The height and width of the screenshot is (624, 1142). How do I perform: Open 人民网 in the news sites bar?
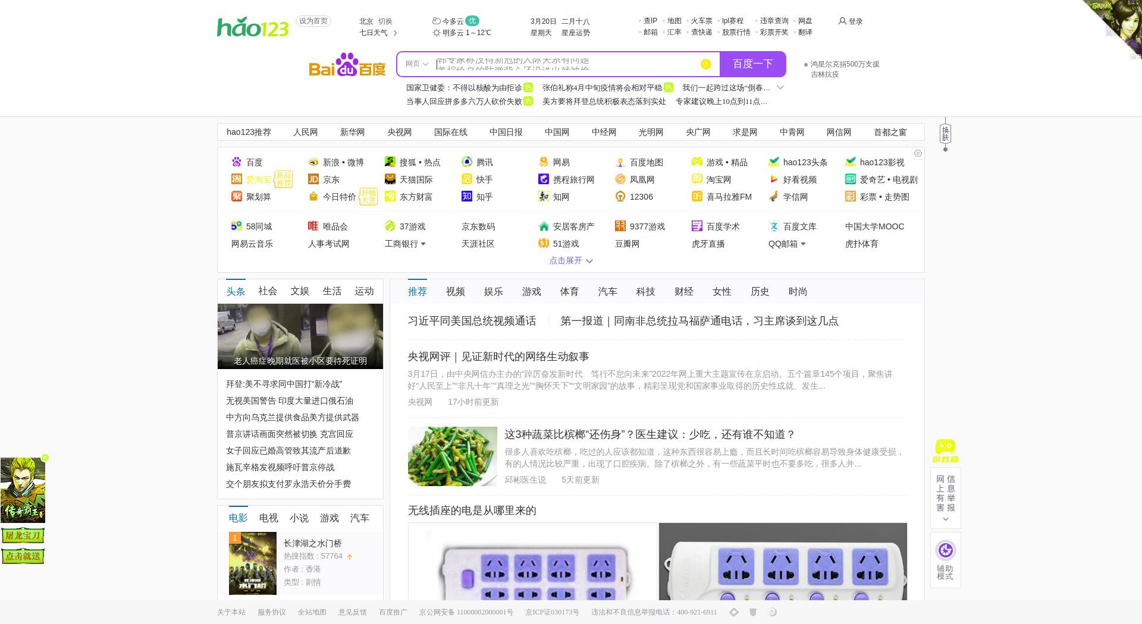coord(306,132)
